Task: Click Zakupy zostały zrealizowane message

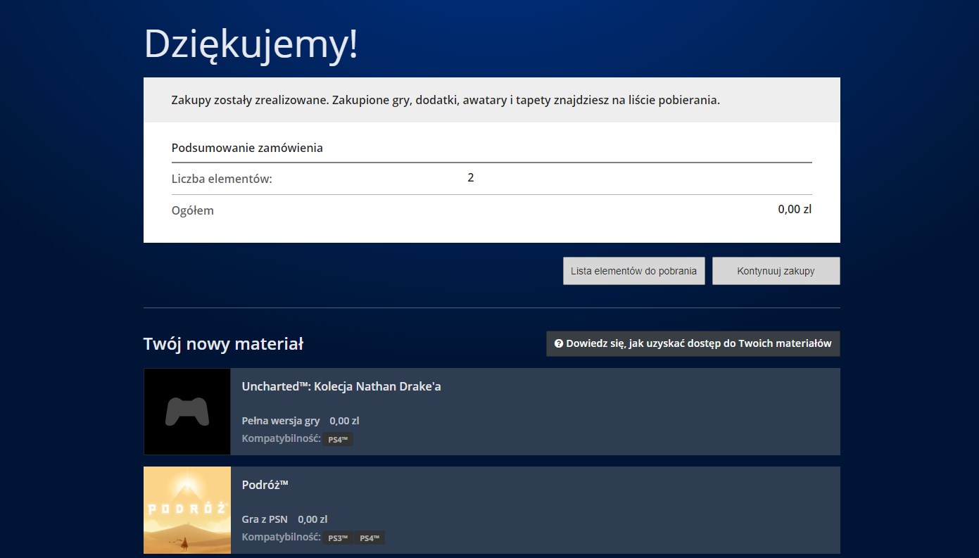Action: click(446, 100)
